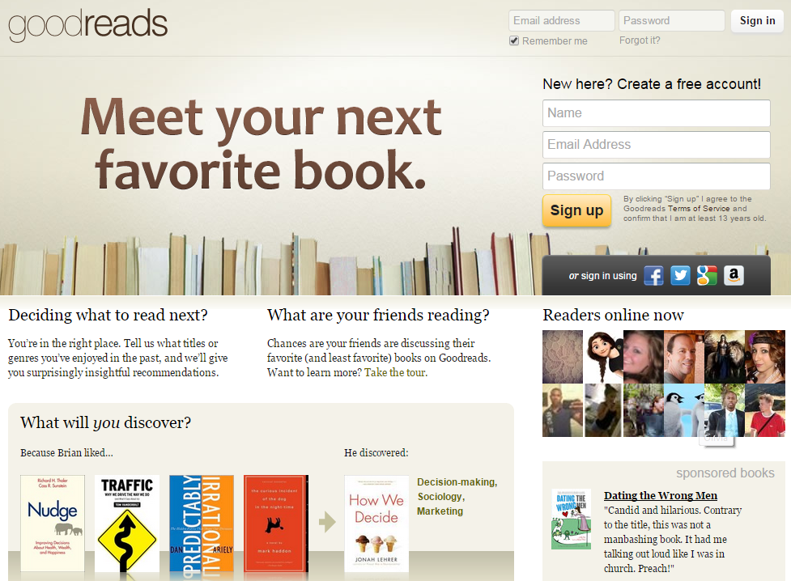Select the signup Password field
The image size is (791, 581).
click(656, 176)
